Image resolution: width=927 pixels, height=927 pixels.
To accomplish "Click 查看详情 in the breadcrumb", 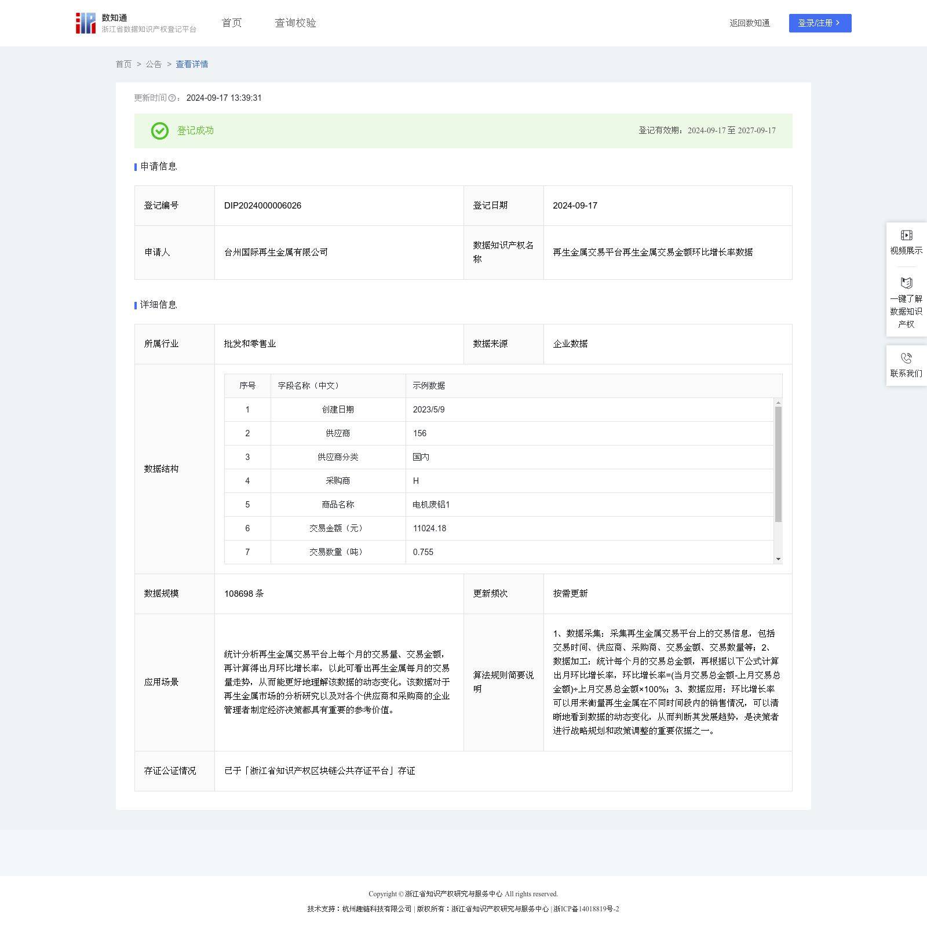I will 192,64.
